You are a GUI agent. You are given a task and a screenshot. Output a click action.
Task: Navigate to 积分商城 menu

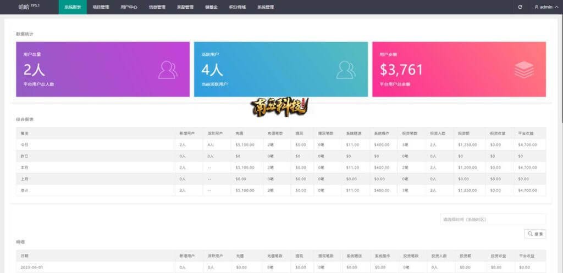point(237,7)
